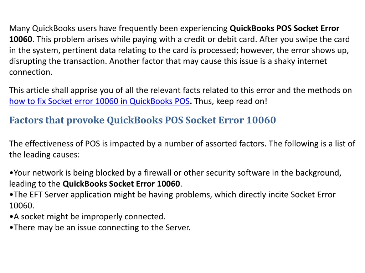
Task: Click the bullet 'There may be an issue connecting'
Action: 100,227
